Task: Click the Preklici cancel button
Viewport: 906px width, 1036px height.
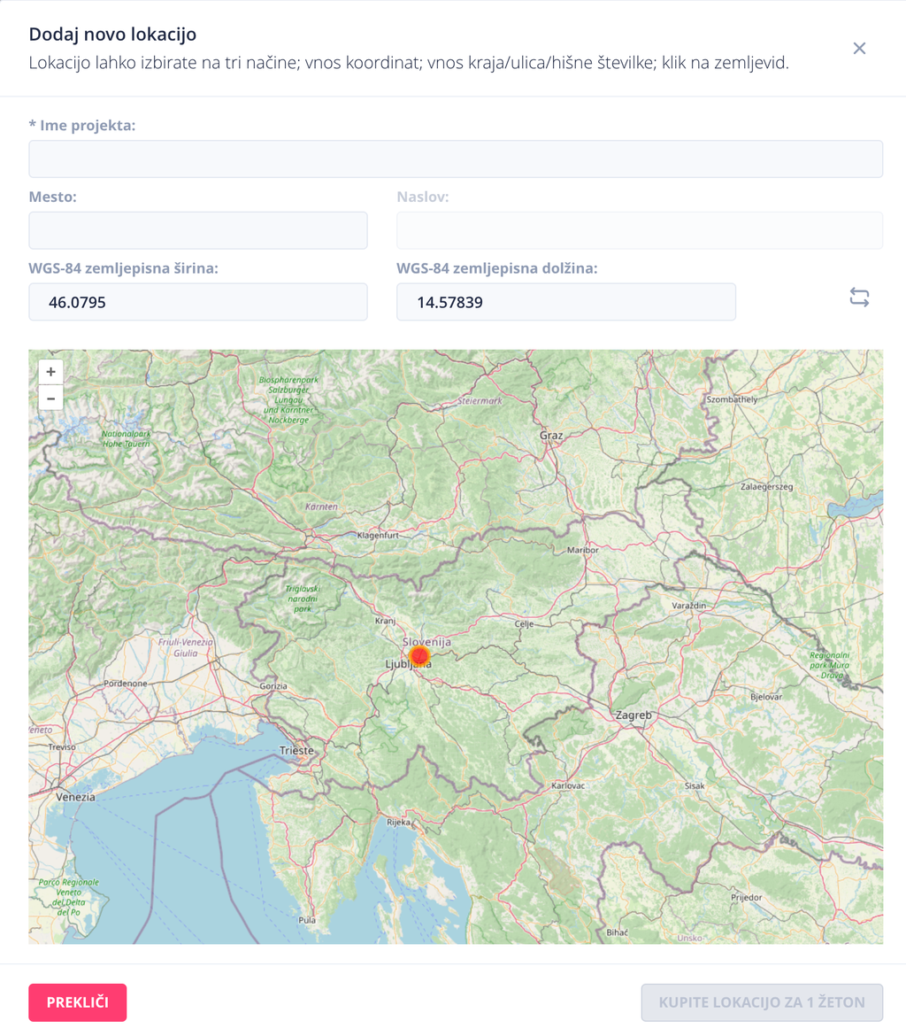Action: tap(78, 1002)
